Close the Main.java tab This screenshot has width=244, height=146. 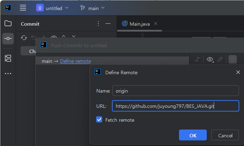click(156, 24)
